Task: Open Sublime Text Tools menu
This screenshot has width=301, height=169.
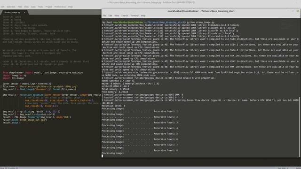Action: click(40, 7)
